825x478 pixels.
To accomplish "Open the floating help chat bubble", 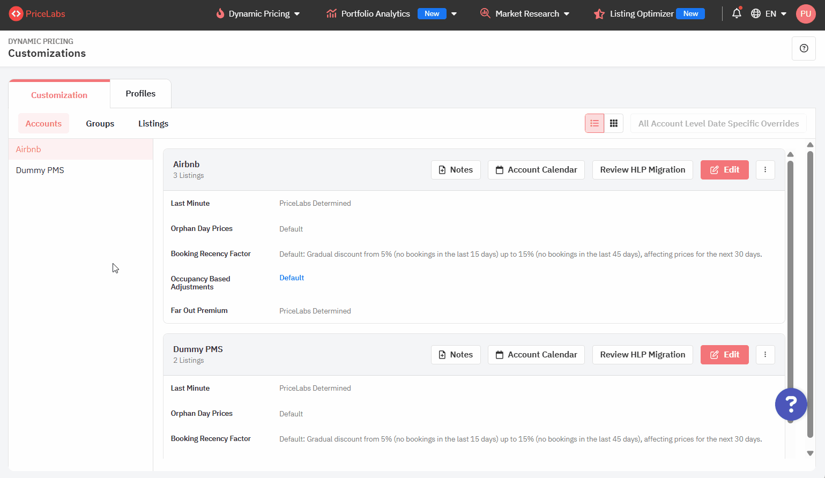I will [791, 404].
